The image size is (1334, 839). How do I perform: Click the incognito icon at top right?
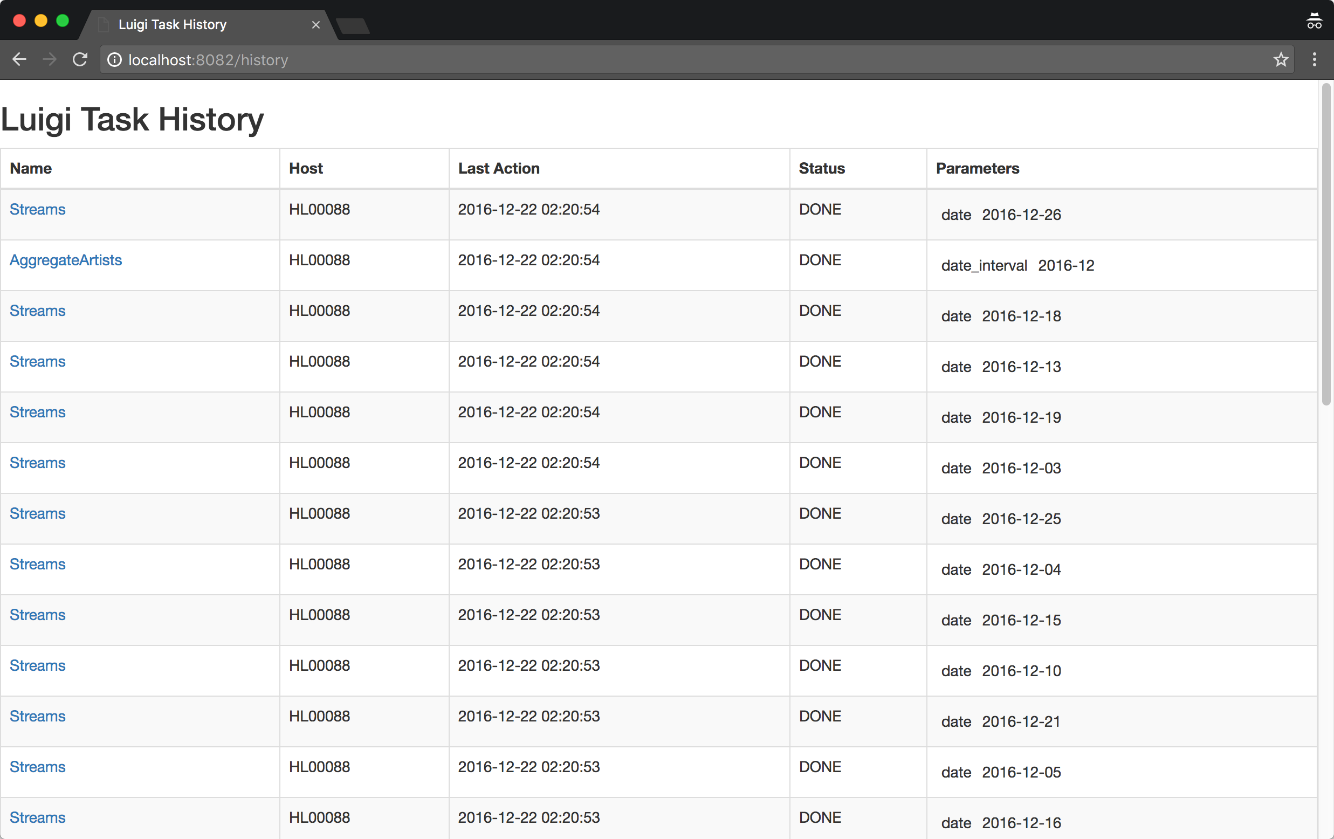(1314, 21)
